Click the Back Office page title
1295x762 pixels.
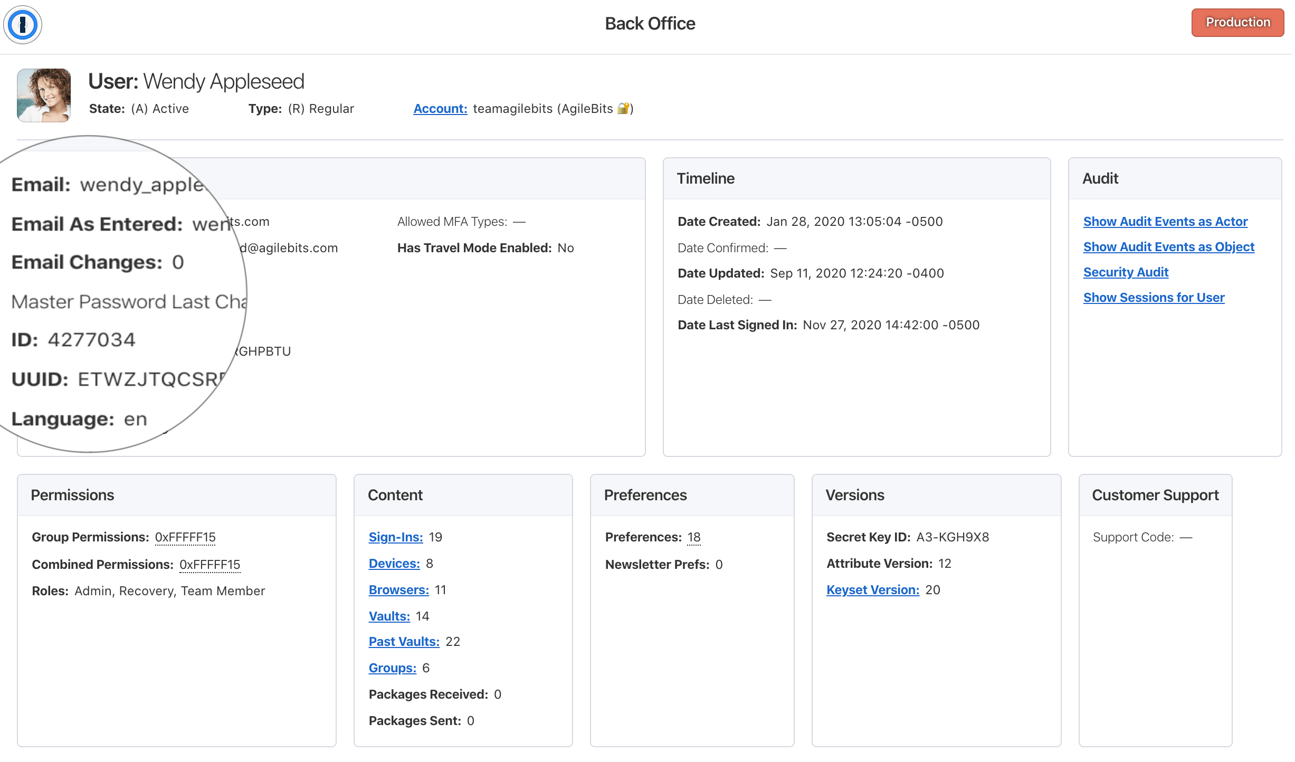[650, 23]
